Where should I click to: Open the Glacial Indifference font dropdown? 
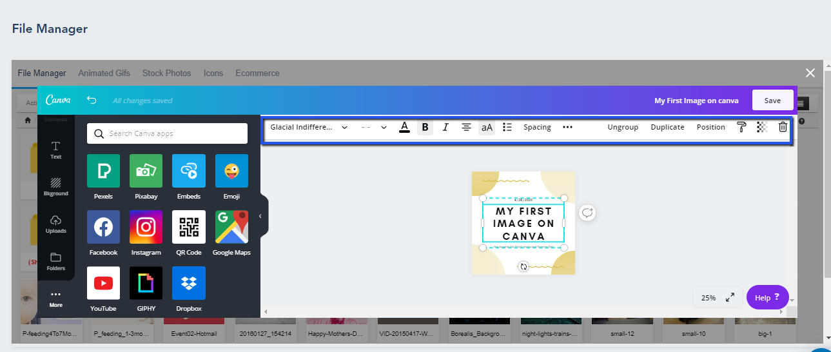[309, 127]
